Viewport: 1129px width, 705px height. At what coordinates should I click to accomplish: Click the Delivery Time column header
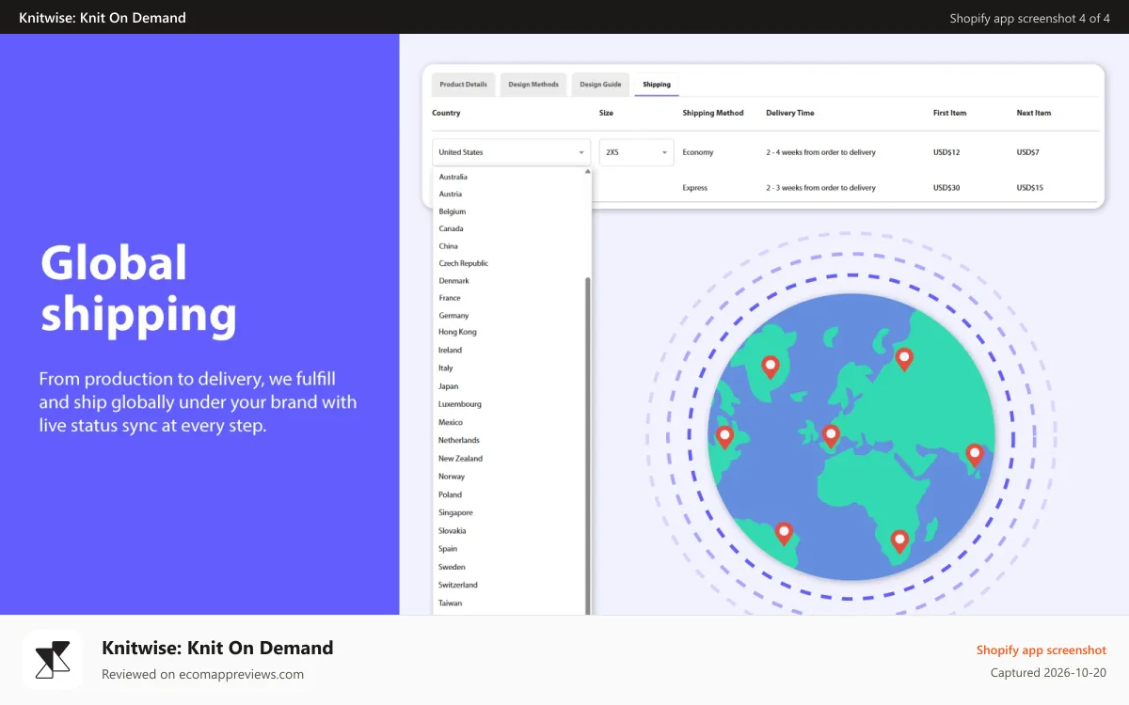tap(790, 113)
